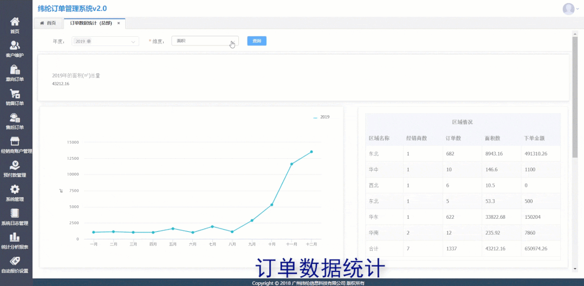Click the 七月 data point on chart

[x=212, y=226]
